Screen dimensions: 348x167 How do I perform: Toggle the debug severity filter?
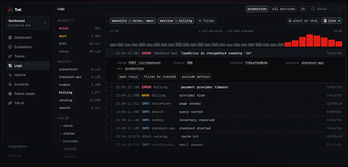80,51
